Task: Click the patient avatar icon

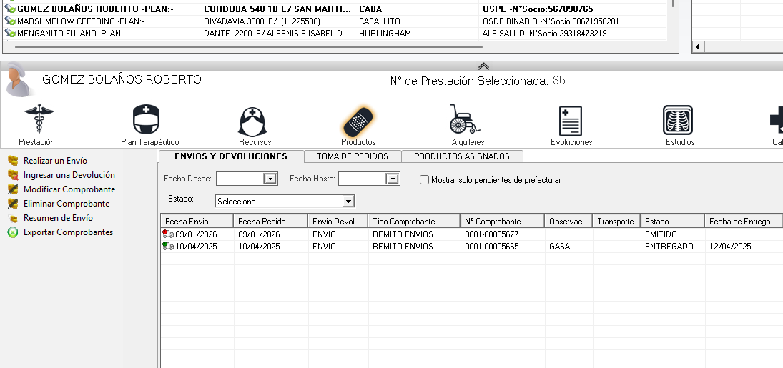Action: tap(18, 80)
